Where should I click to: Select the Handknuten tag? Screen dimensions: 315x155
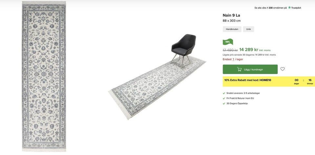(x=232, y=29)
